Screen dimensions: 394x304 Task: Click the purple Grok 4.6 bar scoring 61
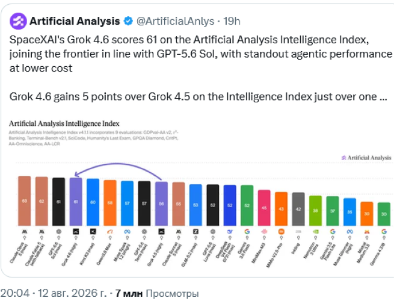pos(76,202)
